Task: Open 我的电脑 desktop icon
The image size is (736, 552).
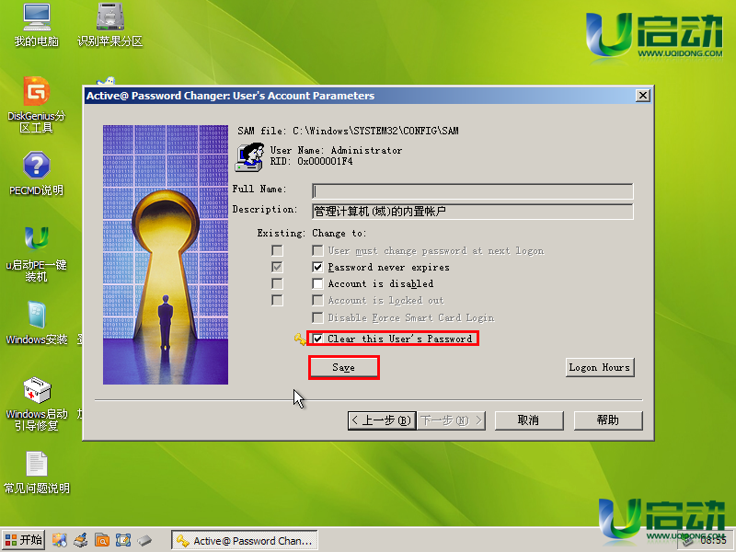Action: [x=37, y=25]
